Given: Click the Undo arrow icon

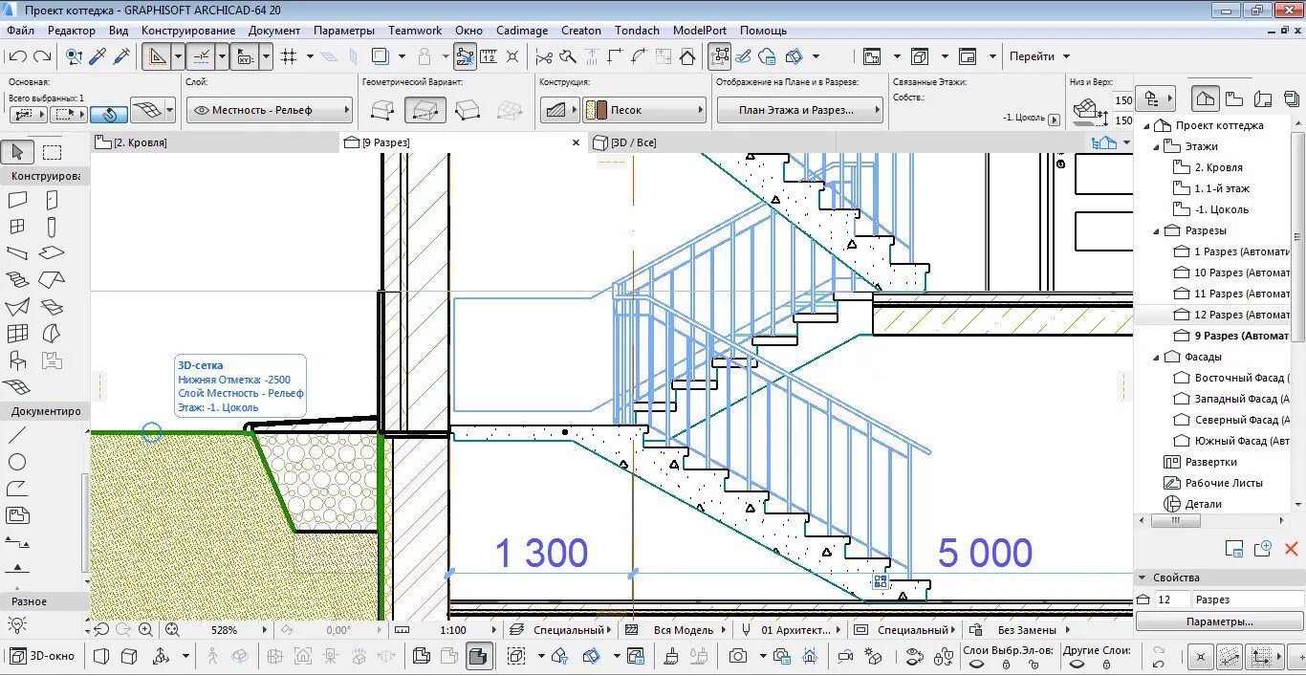Looking at the screenshot, I should coord(17,56).
